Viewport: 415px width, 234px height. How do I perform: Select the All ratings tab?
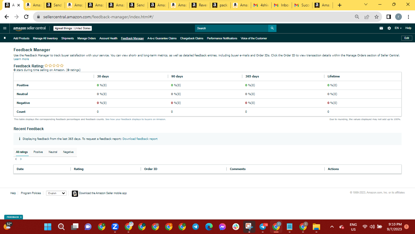pos(22,152)
